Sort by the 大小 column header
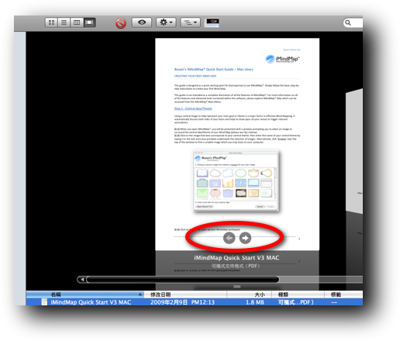Image resolution: width=400 pixels, height=341 pixels. tap(249, 294)
